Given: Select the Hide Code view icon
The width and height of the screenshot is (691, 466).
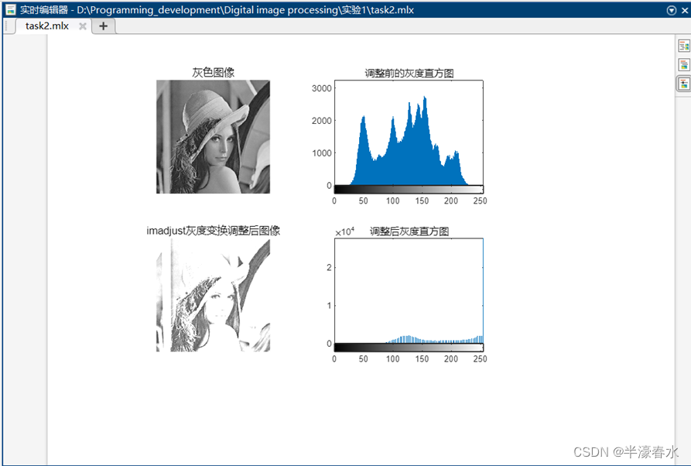Looking at the screenshot, I should pyautogui.click(x=683, y=84).
